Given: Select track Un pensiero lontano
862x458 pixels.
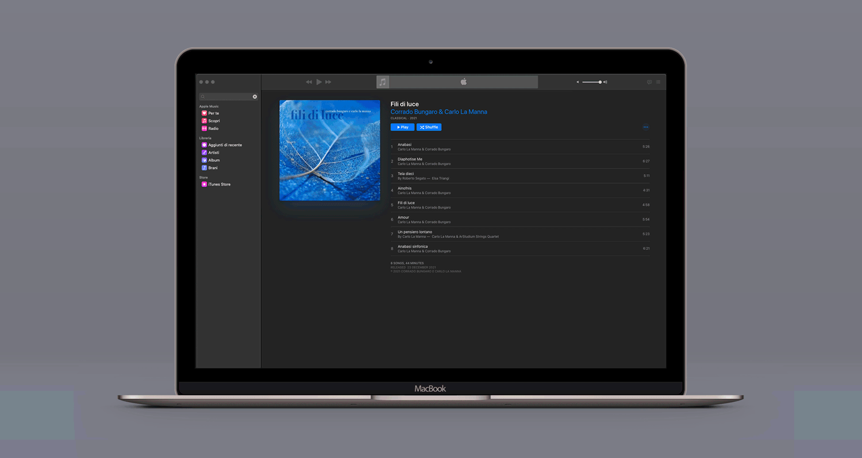Looking at the screenshot, I should [x=520, y=234].
